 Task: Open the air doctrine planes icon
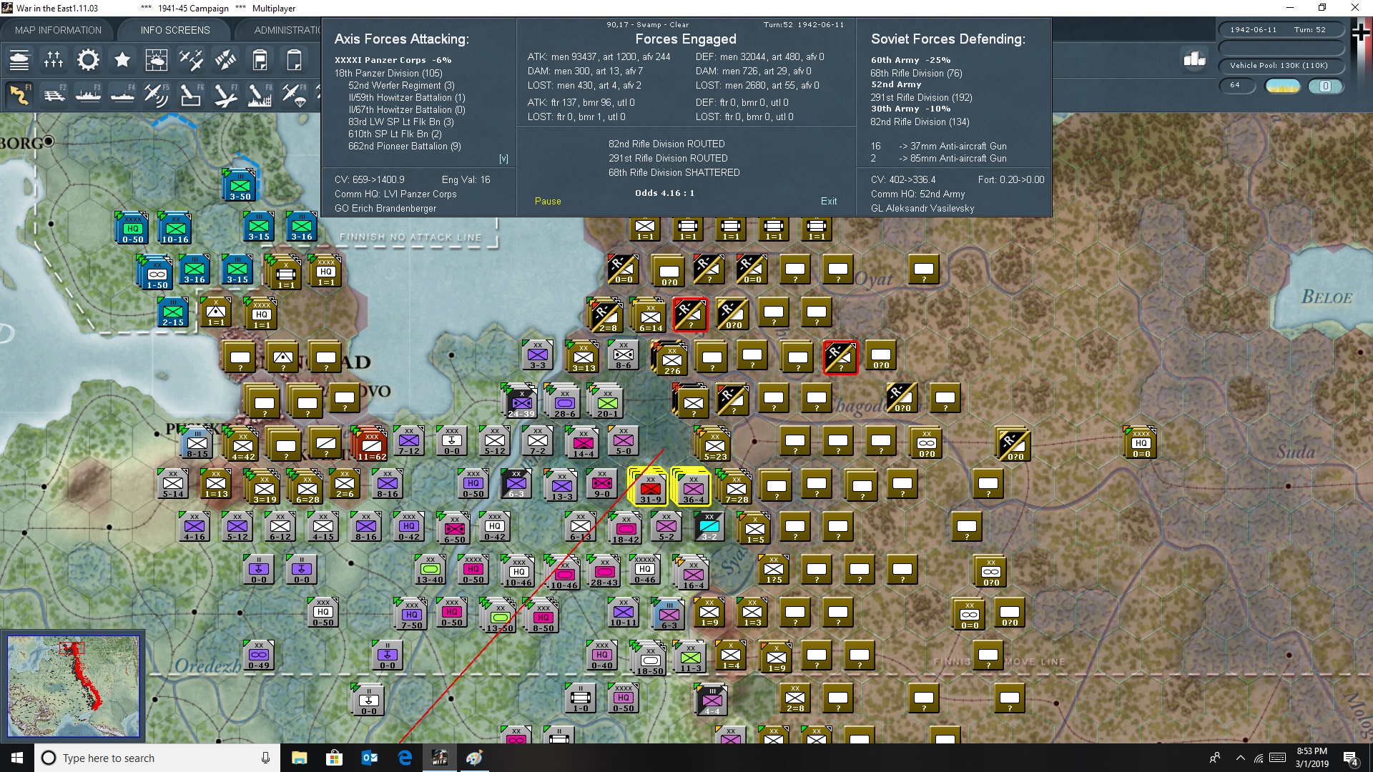(191, 60)
